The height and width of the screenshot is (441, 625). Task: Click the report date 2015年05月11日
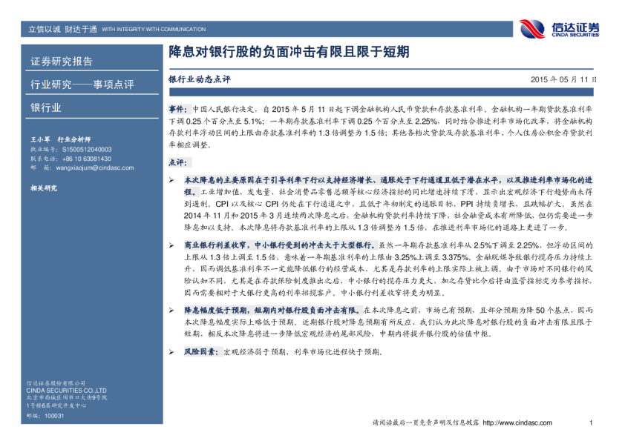click(x=563, y=79)
